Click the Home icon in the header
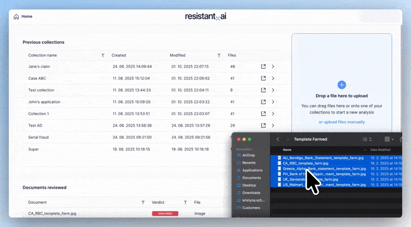 pyautogui.click(x=16, y=16)
